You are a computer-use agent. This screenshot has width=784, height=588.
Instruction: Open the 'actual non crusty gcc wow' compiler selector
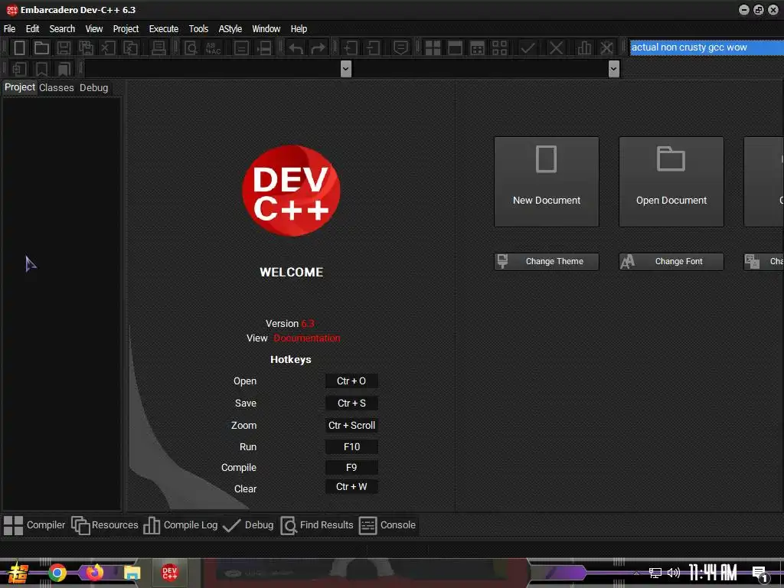[x=707, y=47]
